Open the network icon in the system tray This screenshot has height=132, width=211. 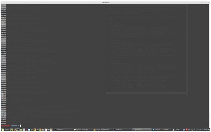tap(176, 130)
